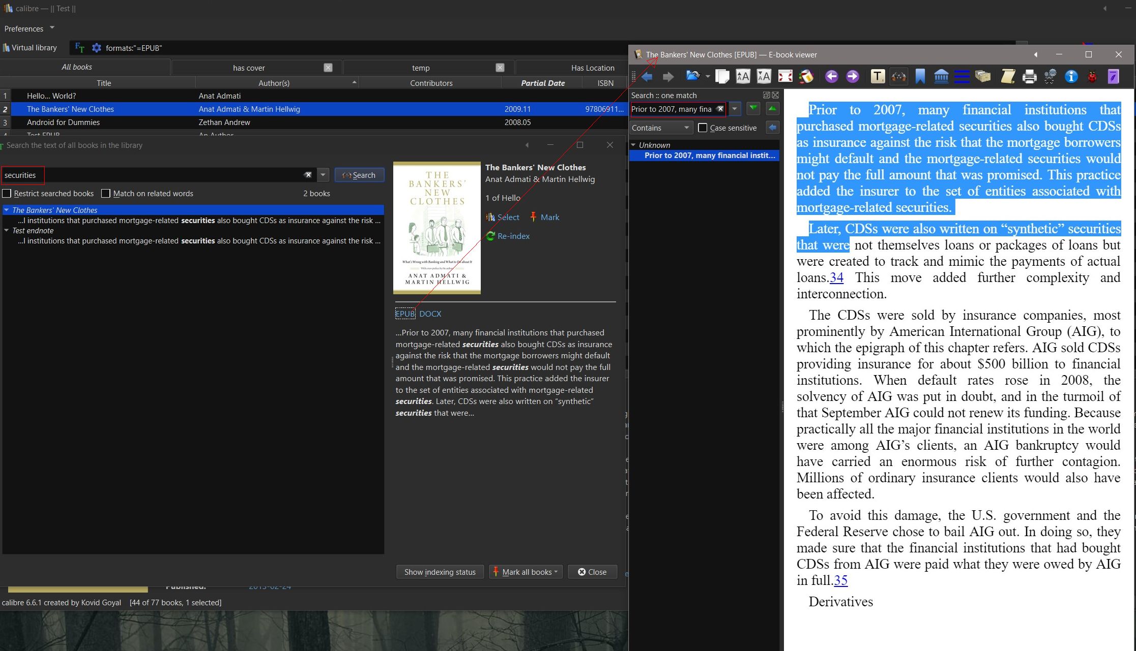This screenshot has width=1136, height=651.
Task: Collapse the 'Test endnote' result group
Action: [7, 230]
